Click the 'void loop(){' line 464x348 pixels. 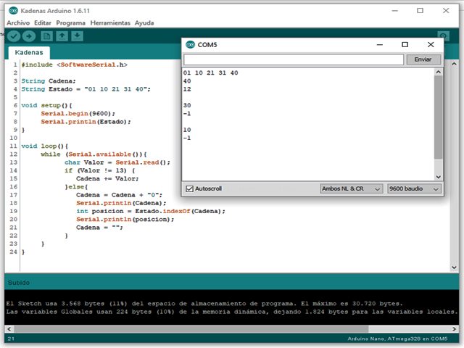tap(45, 146)
